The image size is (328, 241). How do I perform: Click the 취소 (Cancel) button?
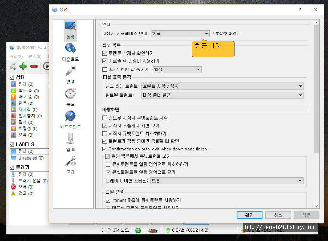[278, 215]
